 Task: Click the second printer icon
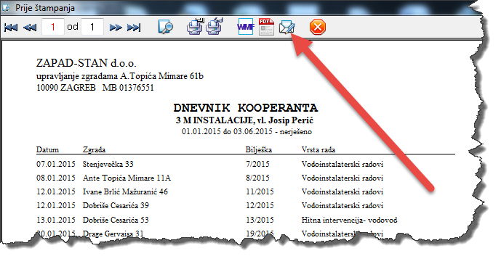point(214,26)
